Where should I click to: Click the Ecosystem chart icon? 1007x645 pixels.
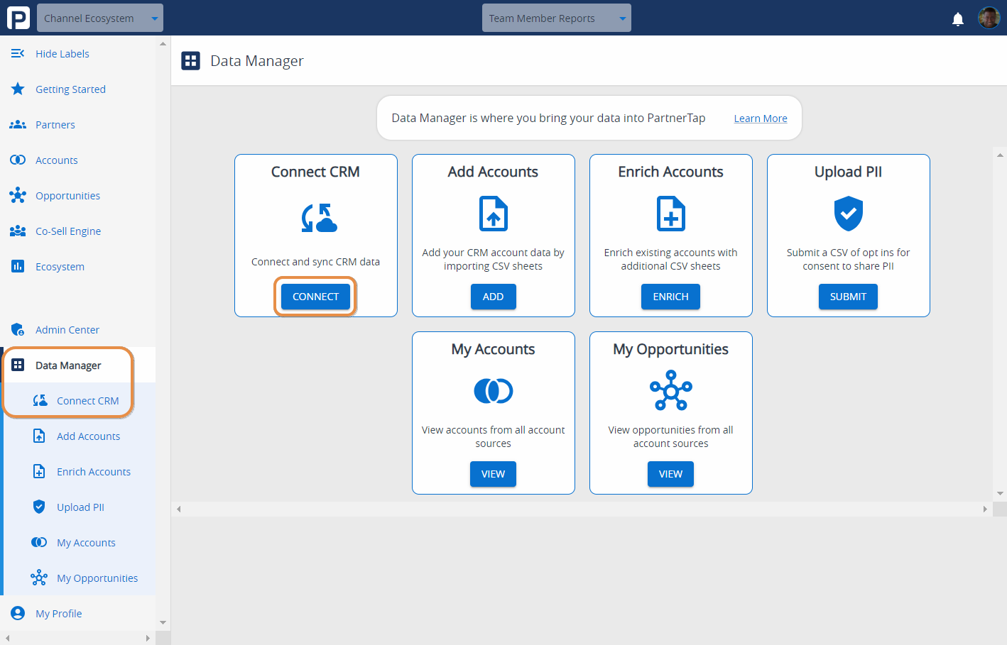point(18,266)
